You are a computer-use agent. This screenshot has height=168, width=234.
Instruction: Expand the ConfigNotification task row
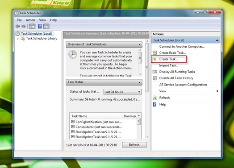point(73,122)
